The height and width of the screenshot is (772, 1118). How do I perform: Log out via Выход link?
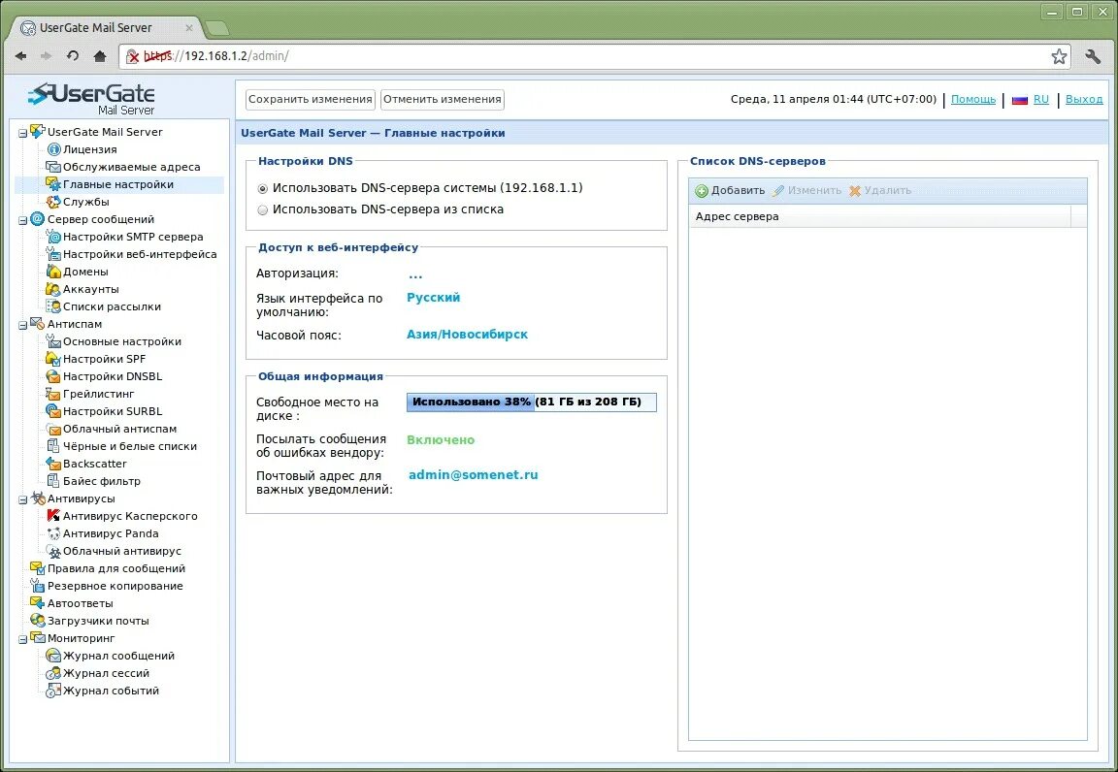click(x=1084, y=99)
